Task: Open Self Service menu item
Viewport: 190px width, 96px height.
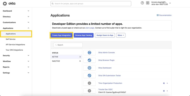Action: point(11,39)
